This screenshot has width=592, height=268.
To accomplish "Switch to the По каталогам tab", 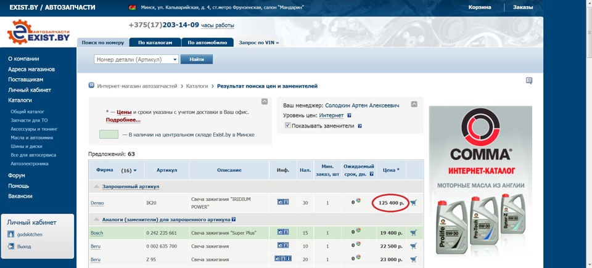I will click(155, 43).
